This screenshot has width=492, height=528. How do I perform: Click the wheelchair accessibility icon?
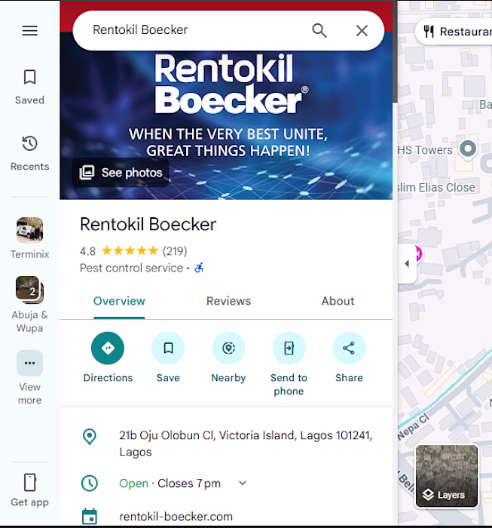(x=200, y=268)
